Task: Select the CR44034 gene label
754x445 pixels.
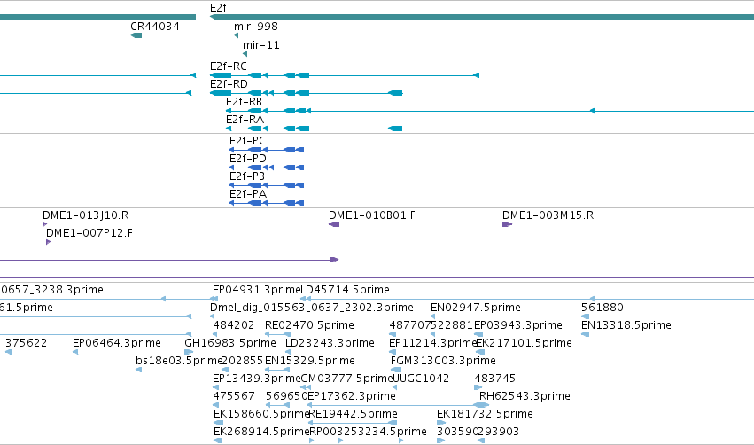Action: click(x=155, y=27)
